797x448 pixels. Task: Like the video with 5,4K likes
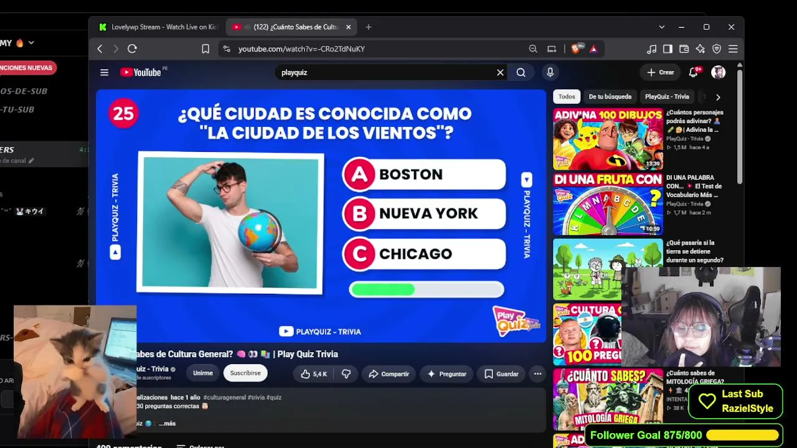pyautogui.click(x=314, y=374)
